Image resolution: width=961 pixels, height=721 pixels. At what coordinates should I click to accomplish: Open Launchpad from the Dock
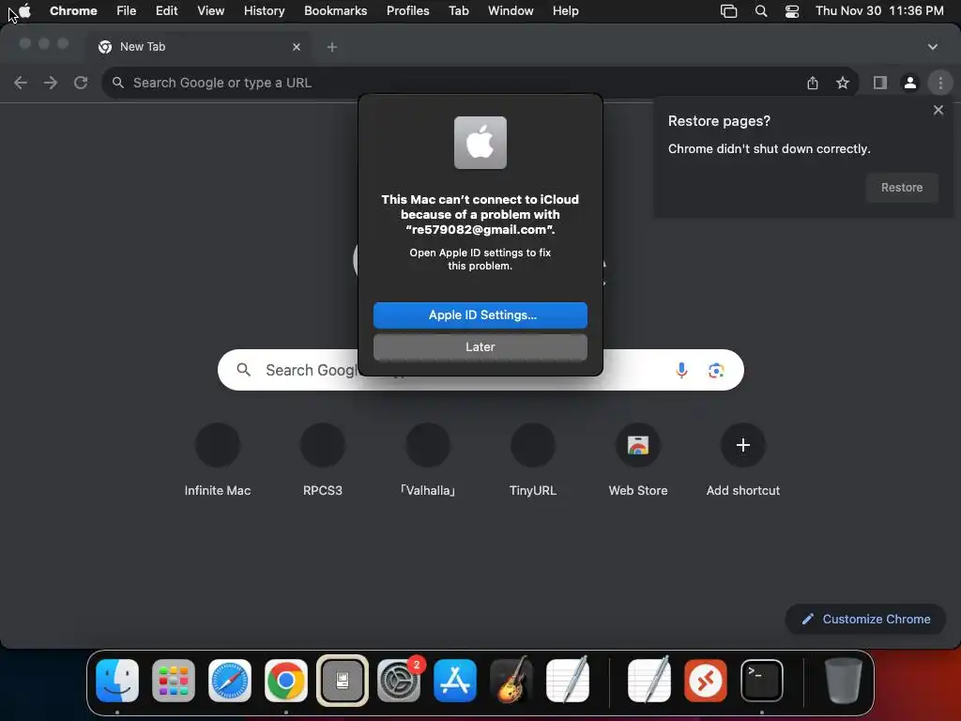click(174, 681)
